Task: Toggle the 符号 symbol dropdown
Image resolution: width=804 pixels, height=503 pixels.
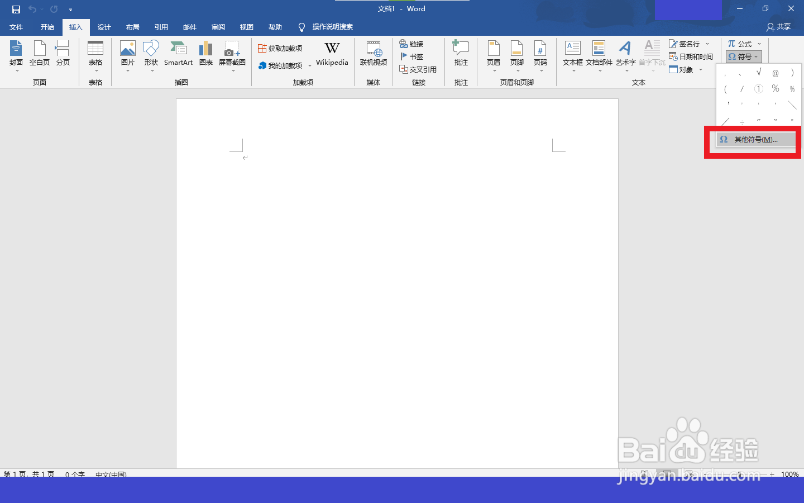Action: tap(744, 56)
